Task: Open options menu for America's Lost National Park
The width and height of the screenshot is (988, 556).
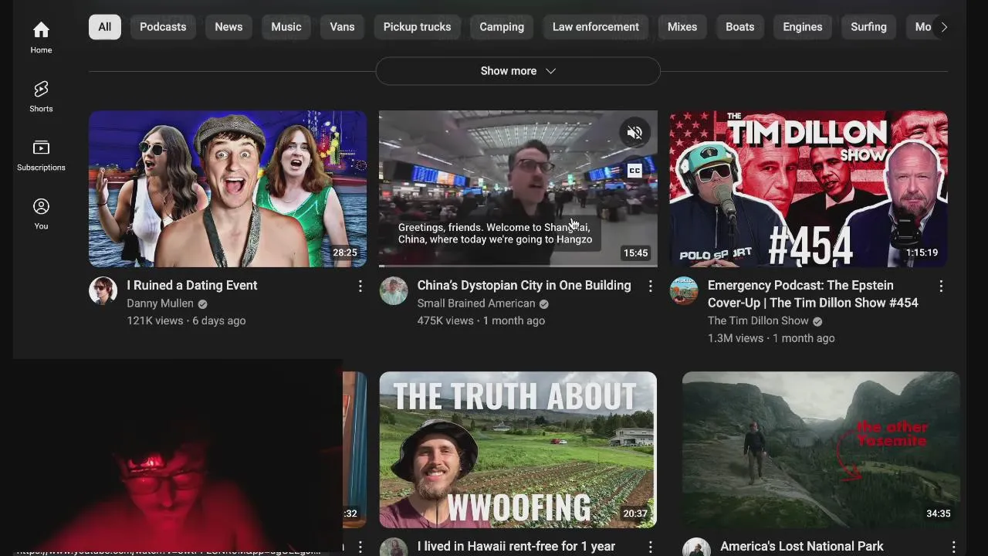Action: click(953, 547)
